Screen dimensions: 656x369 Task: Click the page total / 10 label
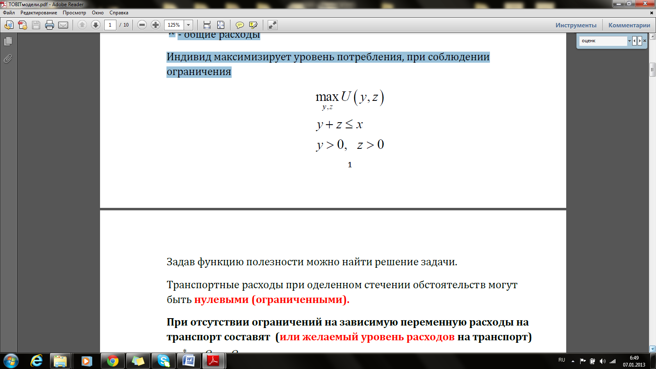pyautogui.click(x=124, y=25)
